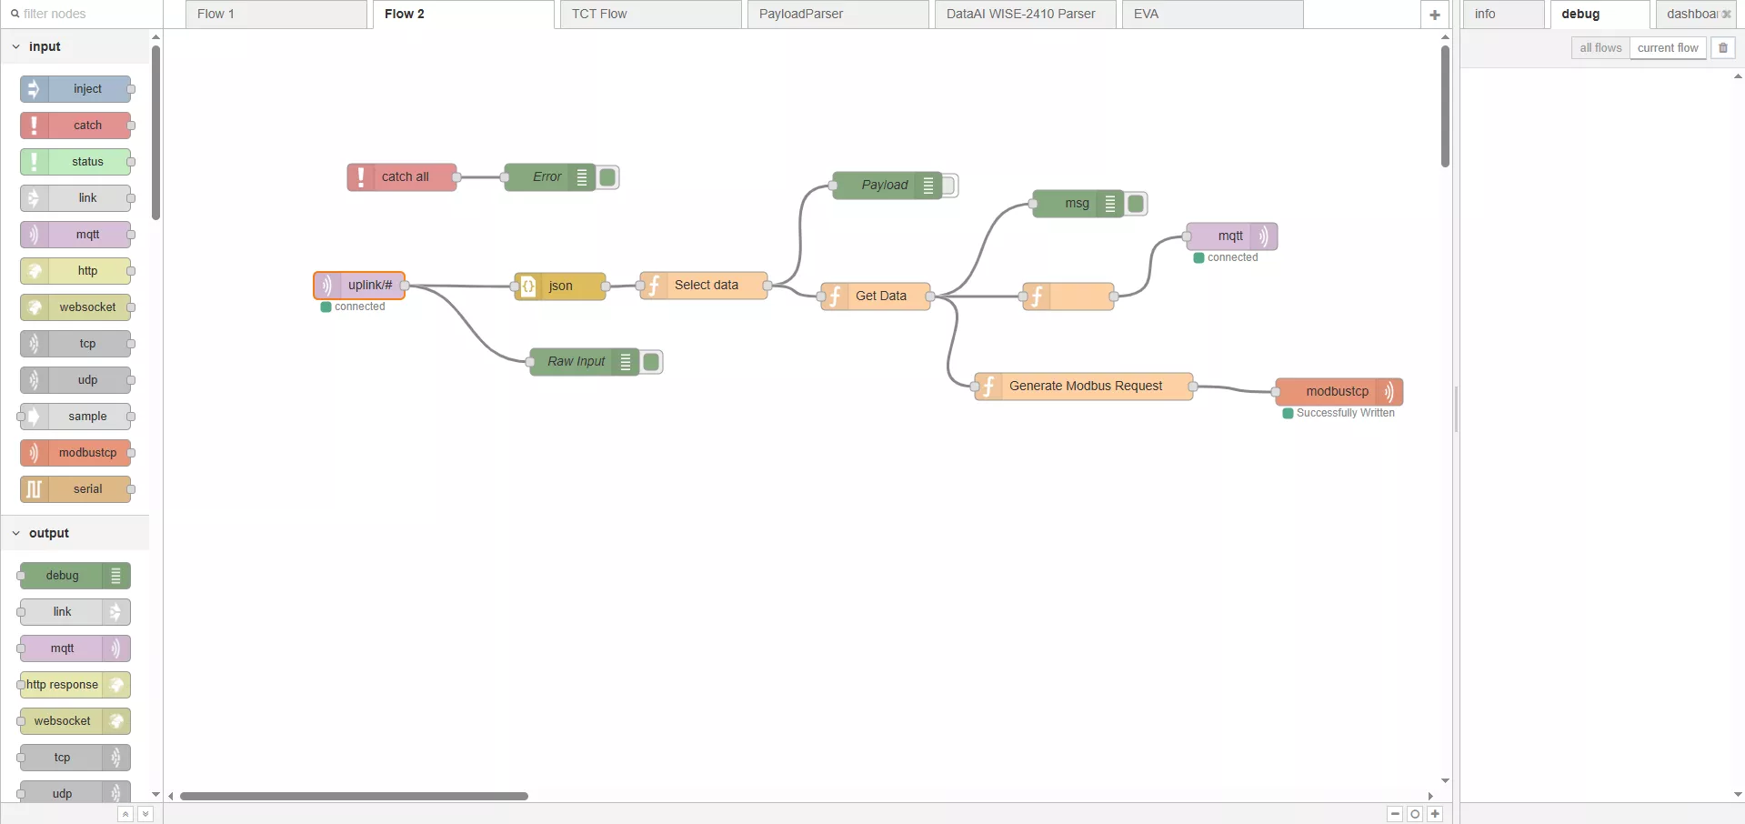Image resolution: width=1745 pixels, height=824 pixels.
Task: Click the Generate Modbus Request function node
Action: click(x=1084, y=387)
